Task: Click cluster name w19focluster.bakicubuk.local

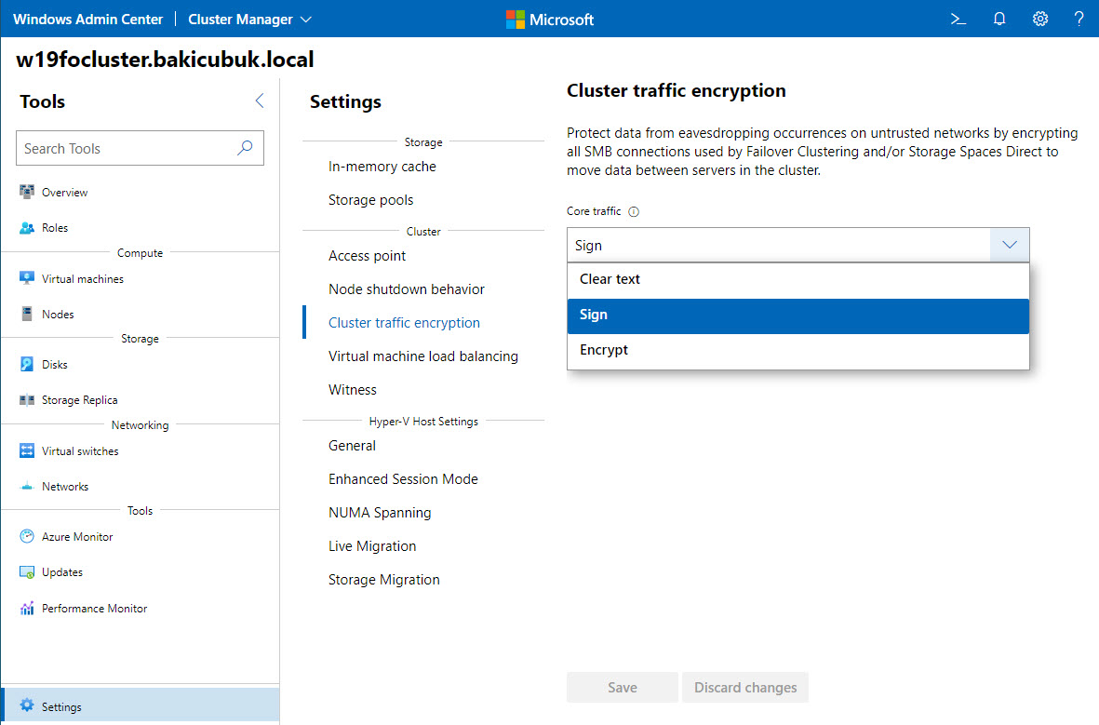Action: click(165, 60)
